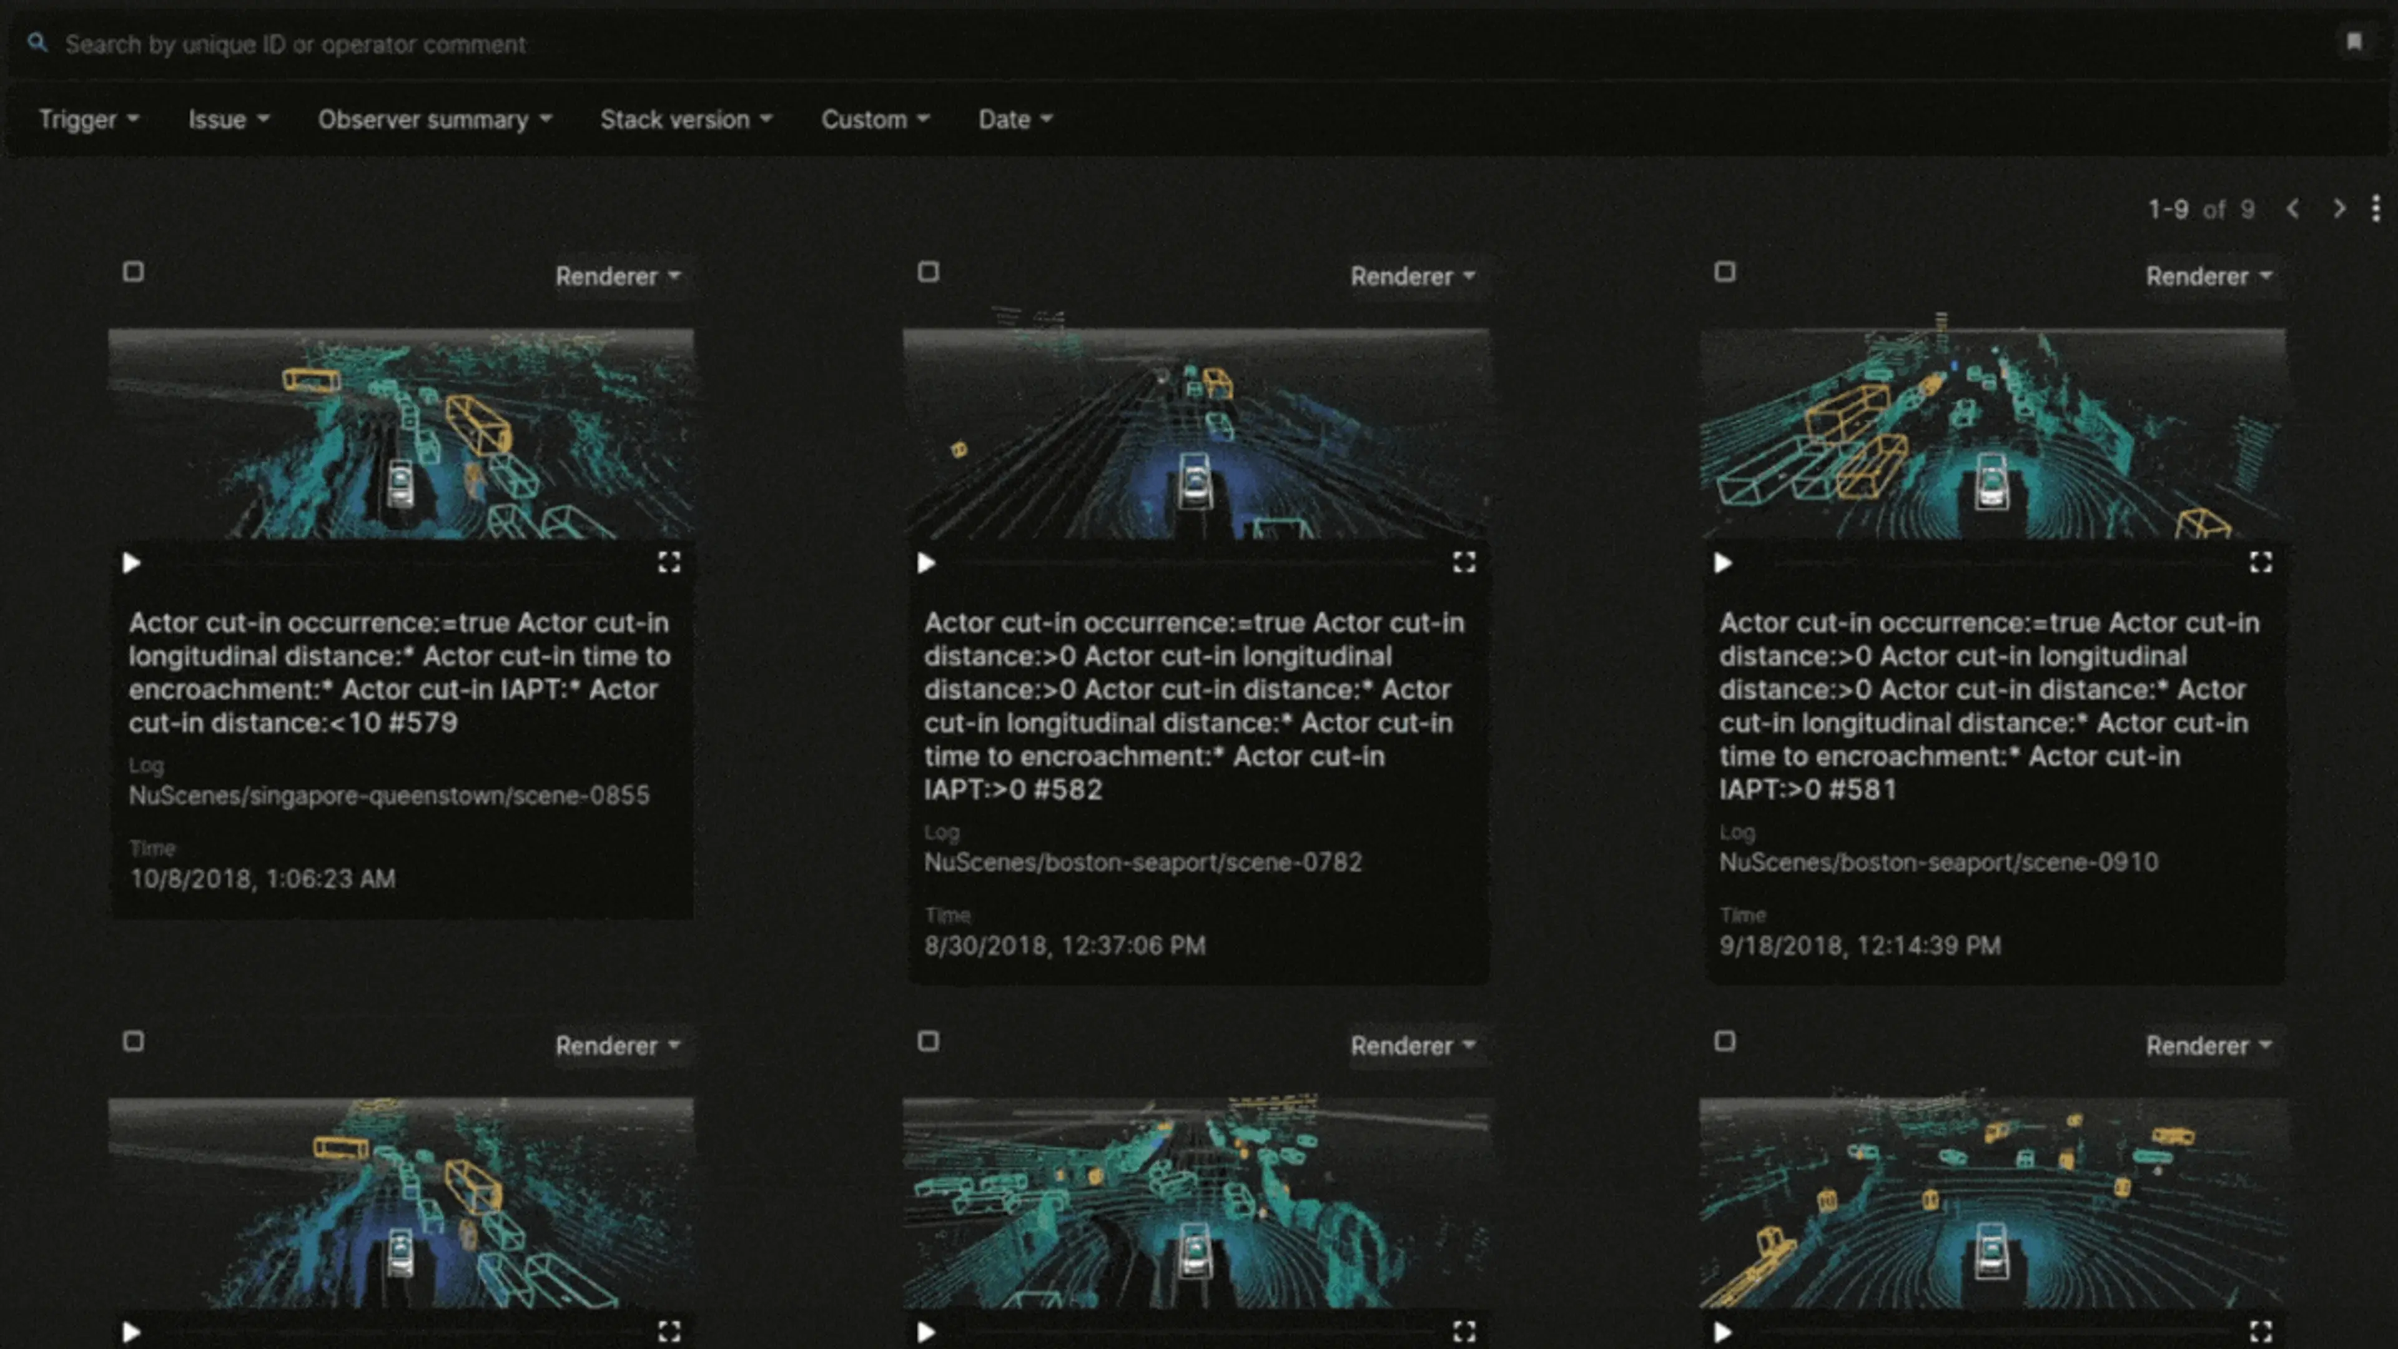The width and height of the screenshot is (2398, 1349).
Task: Select the scene-0855 card checkbox
Action: (133, 272)
